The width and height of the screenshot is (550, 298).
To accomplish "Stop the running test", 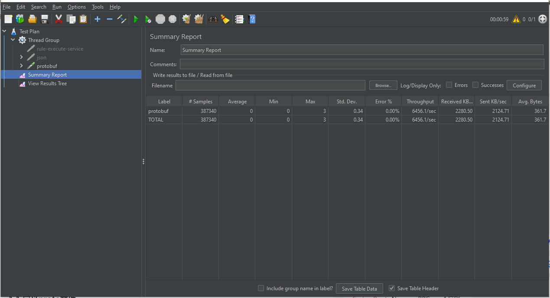I will (x=160, y=19).
